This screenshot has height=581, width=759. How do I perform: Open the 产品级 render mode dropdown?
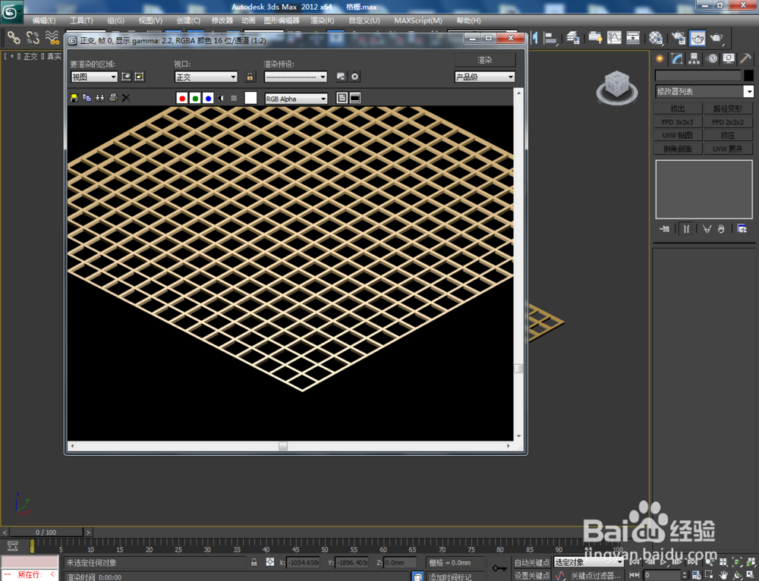pyautogui.click(x=484, y=77)
